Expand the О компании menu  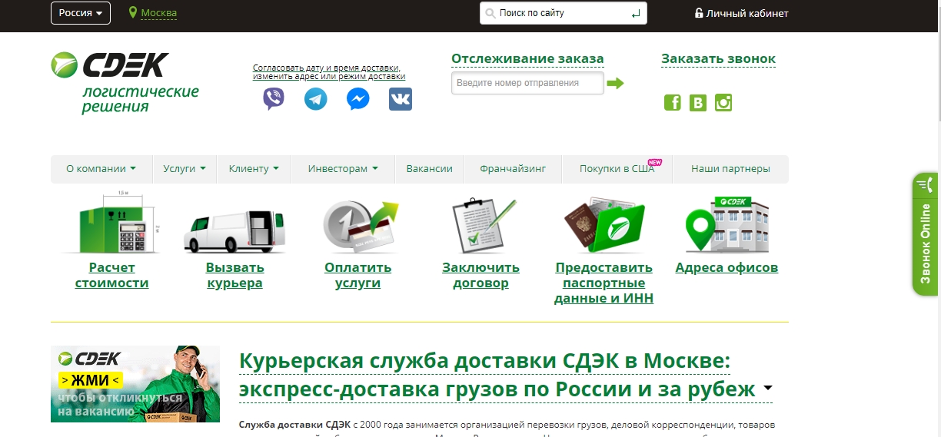101,169
